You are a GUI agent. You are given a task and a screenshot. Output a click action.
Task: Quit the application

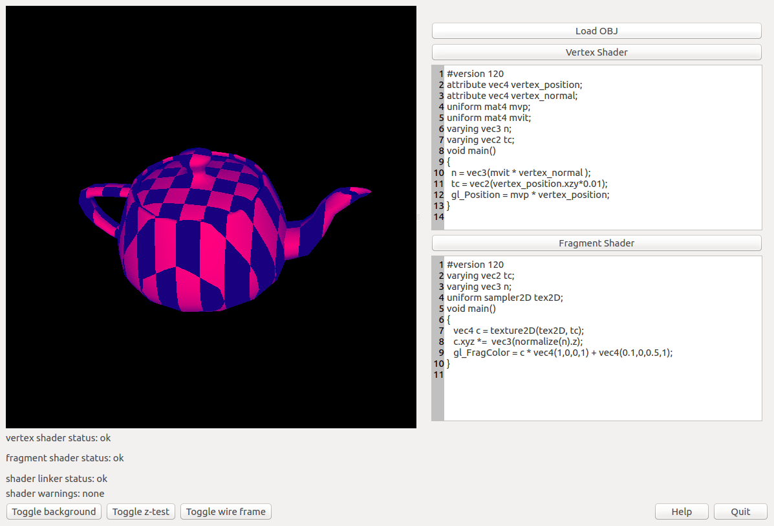click(x=740, y=512)
